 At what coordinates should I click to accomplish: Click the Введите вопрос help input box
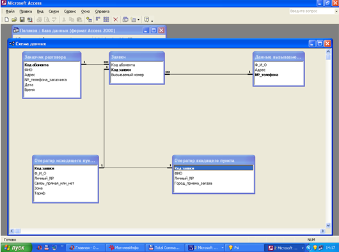(x=311, y=12)
